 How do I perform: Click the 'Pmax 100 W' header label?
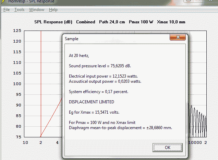(141, 22)
